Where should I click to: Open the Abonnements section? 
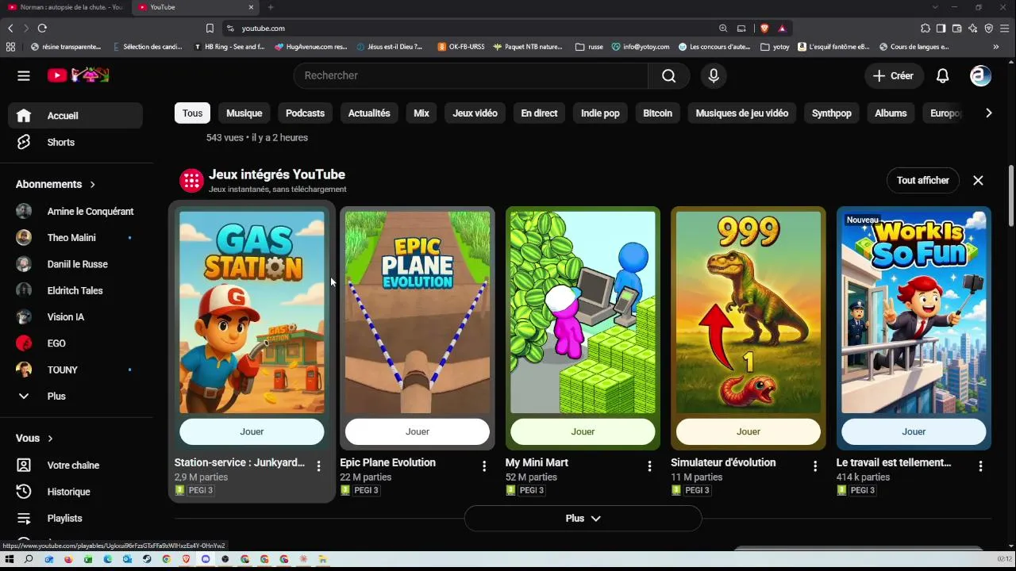(56, 184)
